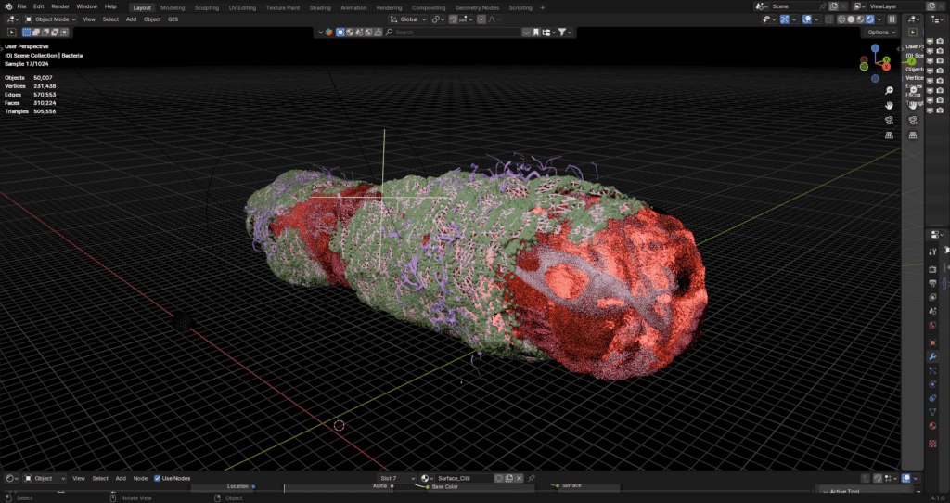This screenshot has height=503, width=950.
Task: Switch to the Sculpting workspace tab
Action: tap(206, 7)
